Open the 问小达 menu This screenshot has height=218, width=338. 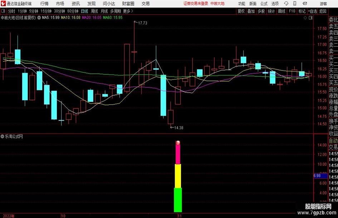109,4
